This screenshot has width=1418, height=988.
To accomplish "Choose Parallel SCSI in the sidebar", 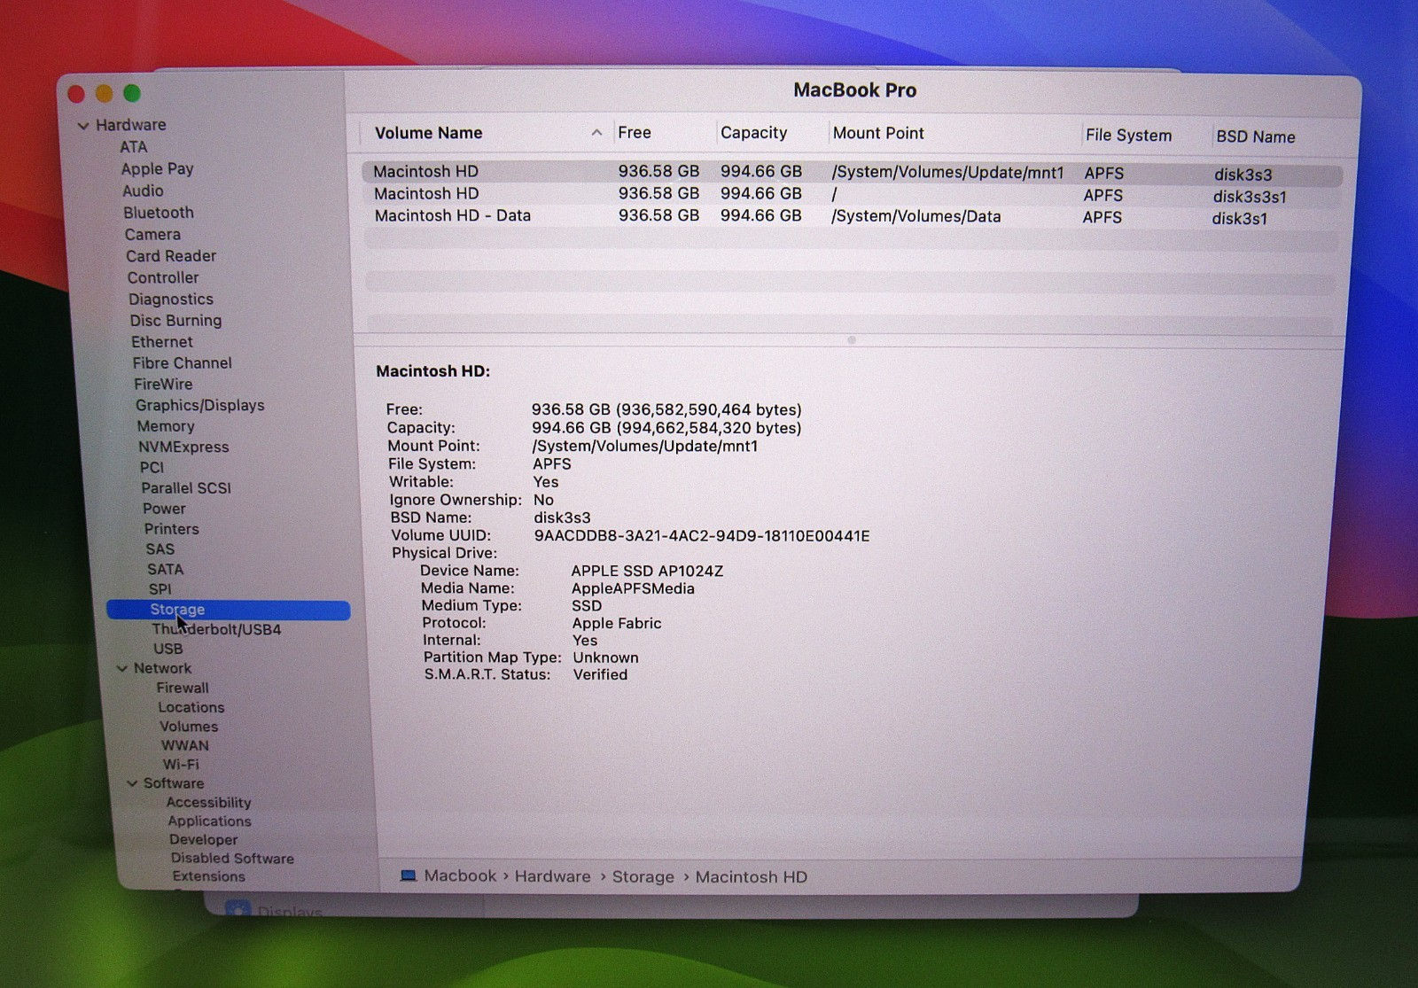I will (x=186, y=488).
